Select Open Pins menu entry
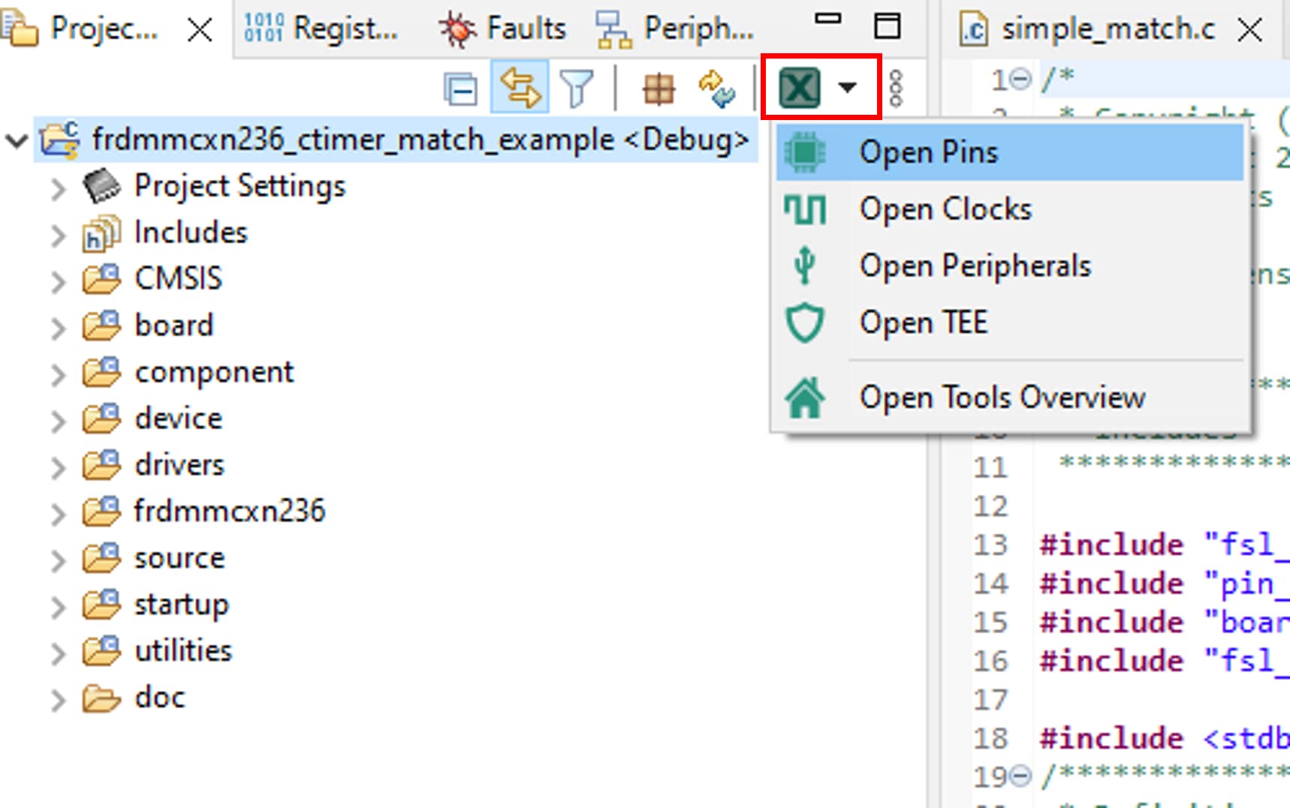This screenshot has width=1290, height=808. (928, 152)
